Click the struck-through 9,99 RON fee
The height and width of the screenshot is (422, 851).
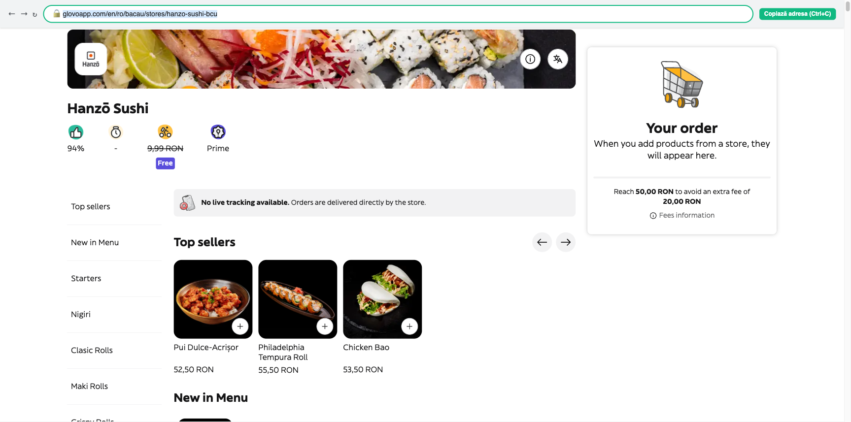click(x=165, y=149)
